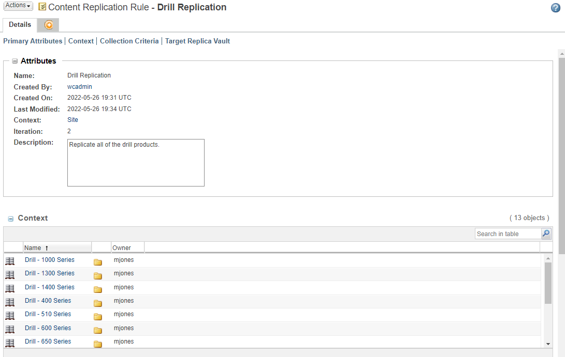Open Drill - 400 Series link
This screenshot has height=357, width=565.
(x=48, y=301)
